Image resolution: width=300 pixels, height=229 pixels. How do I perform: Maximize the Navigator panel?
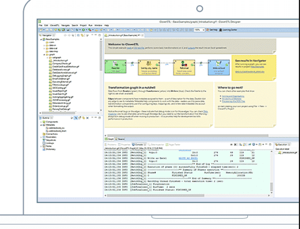click(99, 35)
